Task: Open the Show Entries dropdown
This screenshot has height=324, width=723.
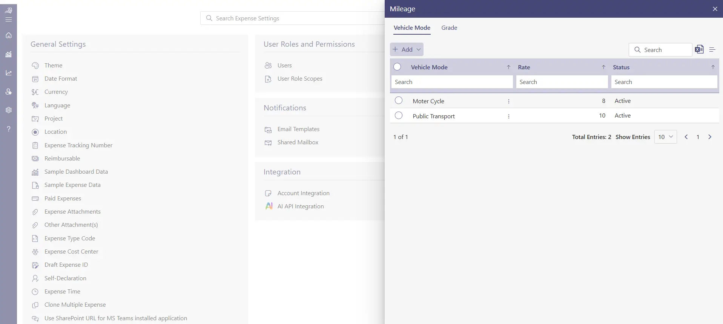Action: [665, 137]
